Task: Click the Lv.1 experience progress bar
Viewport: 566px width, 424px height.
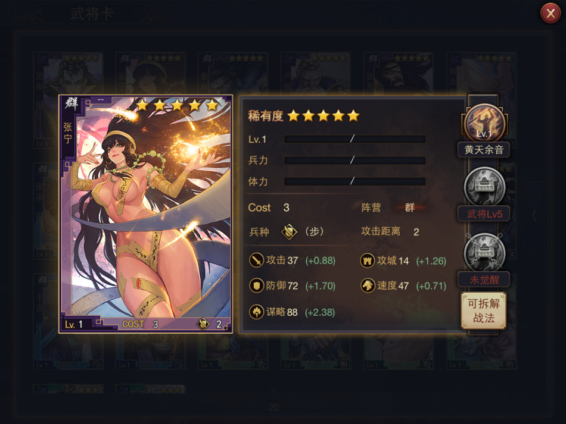Action: (354, 139)
